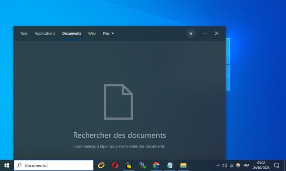Open the yellow swirl app in taskbar
Image resolution: width=286 pixels, height=171 pixels.
pyautogui.click(x=101, y=165)
